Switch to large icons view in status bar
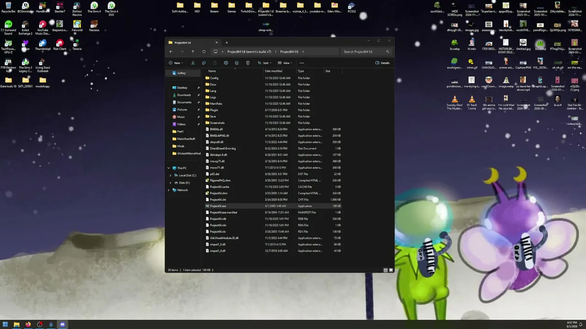Image resolution: width=586 pixels, height=329 pixels. tap(391, 270)
